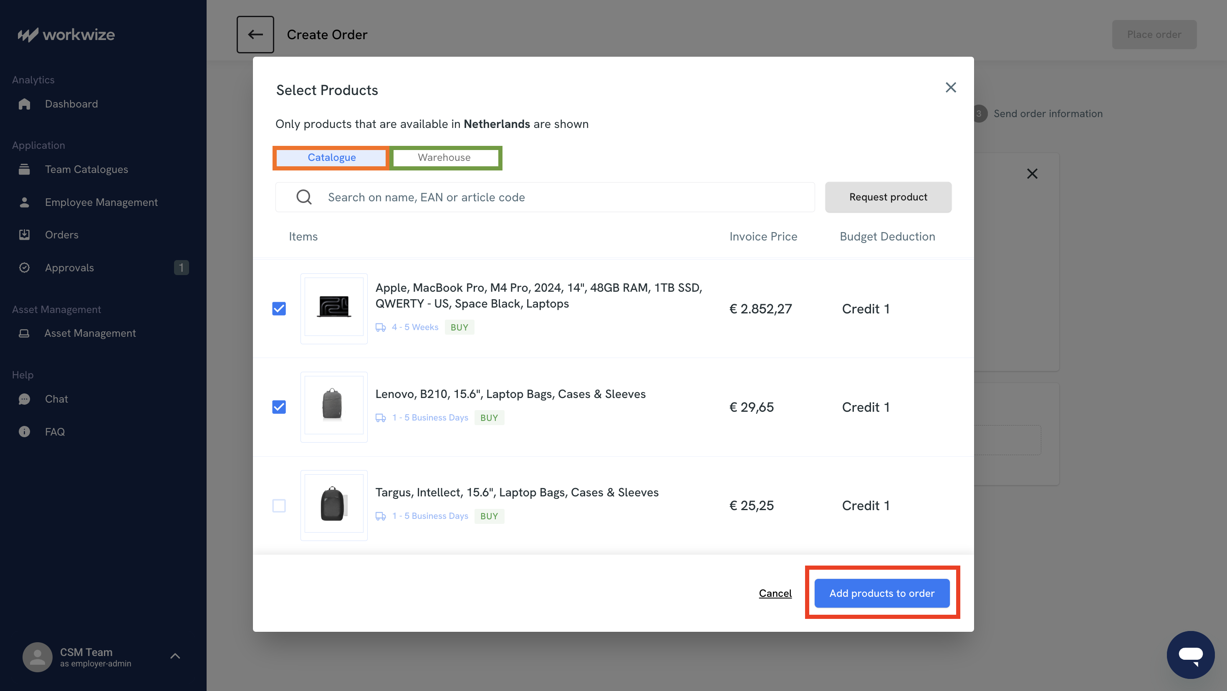Image resolution: width=1227 pixels, height=691 pixels.
Task: Open the floating chat widget bubble
Action: [1190, 655]
